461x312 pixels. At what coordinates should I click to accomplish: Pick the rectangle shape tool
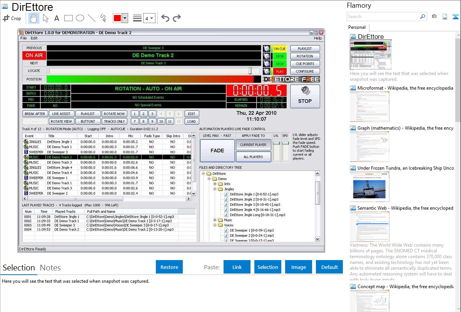(68, 18)
